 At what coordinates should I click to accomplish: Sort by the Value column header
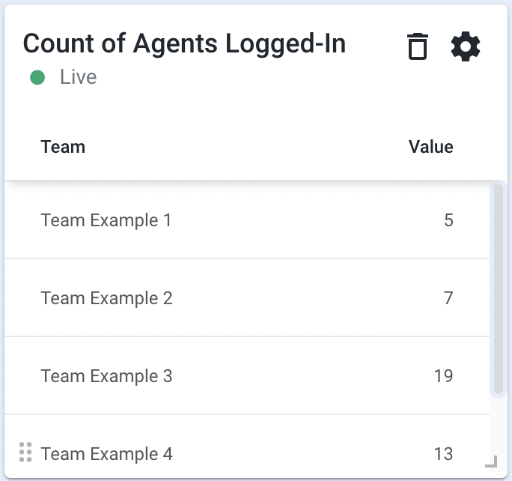[431, 147]
